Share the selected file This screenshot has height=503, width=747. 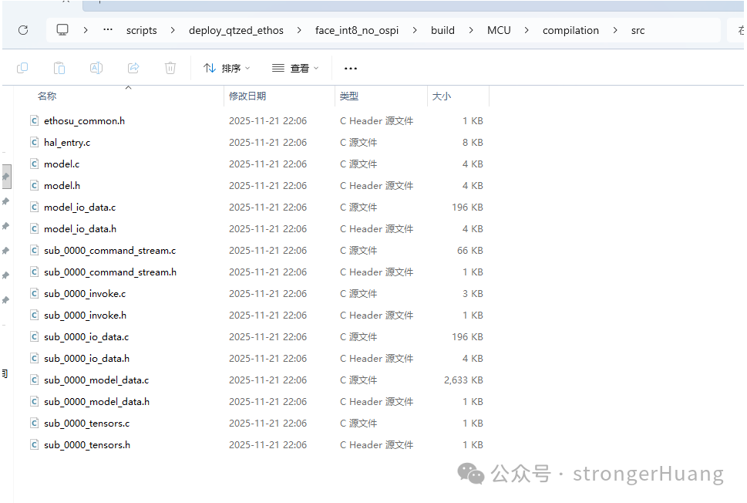(x=133, y=68)
